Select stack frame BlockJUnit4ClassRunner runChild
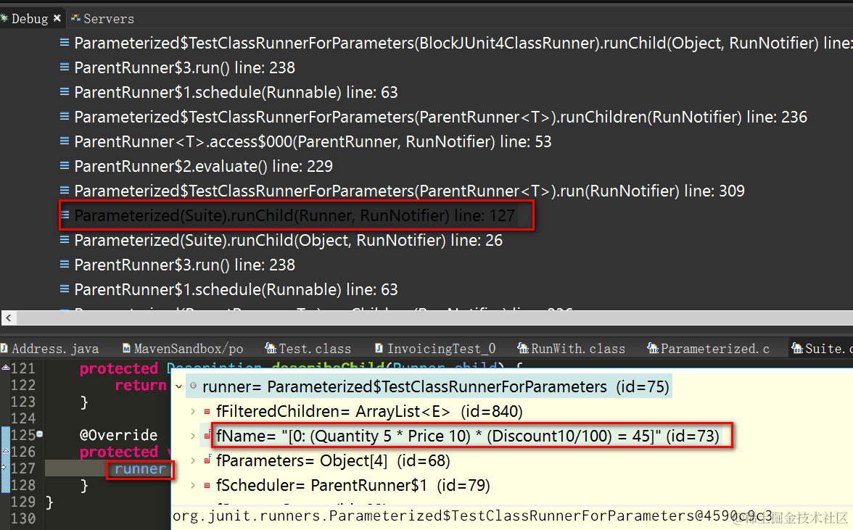The height and width of the screenshot is (530, 853). 456,43
